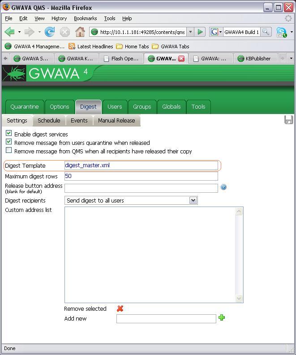Click the Firefox throbber activity icon
The width and height of the screenshot is (296, 355).
(288, 18)
